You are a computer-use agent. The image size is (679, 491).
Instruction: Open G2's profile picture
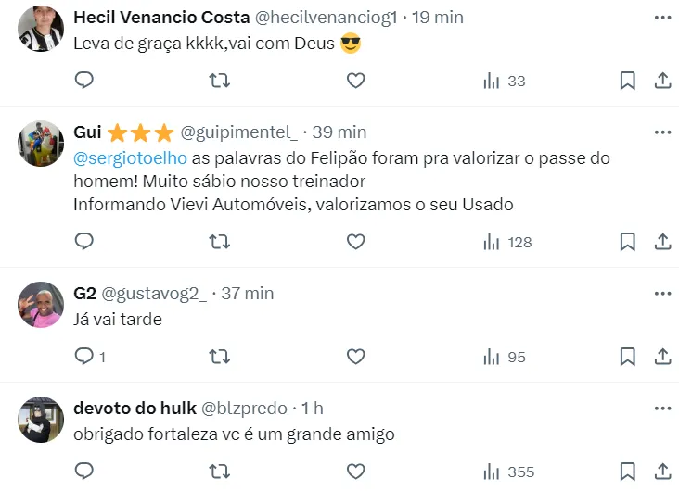pos(40,304)
